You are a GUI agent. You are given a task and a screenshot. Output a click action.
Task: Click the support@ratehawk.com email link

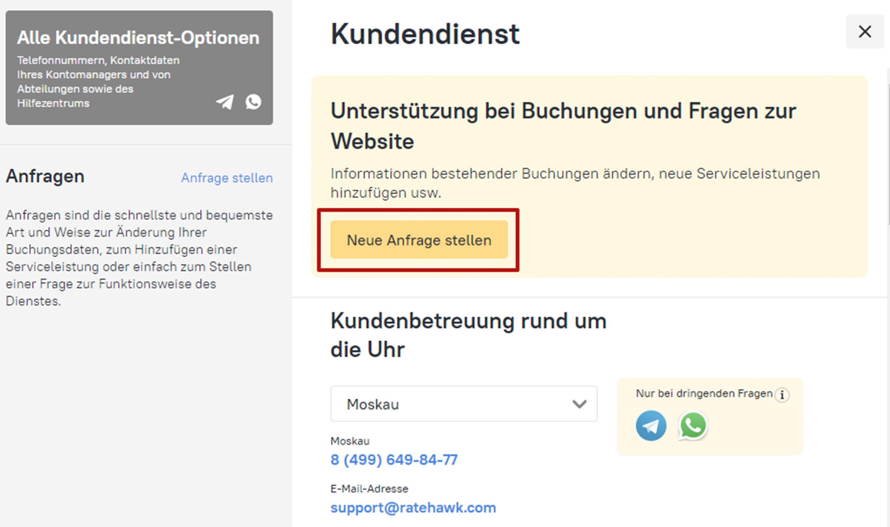click(x=413, y=507)
